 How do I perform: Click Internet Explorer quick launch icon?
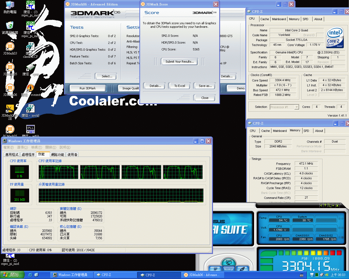[x=30, y=275]
